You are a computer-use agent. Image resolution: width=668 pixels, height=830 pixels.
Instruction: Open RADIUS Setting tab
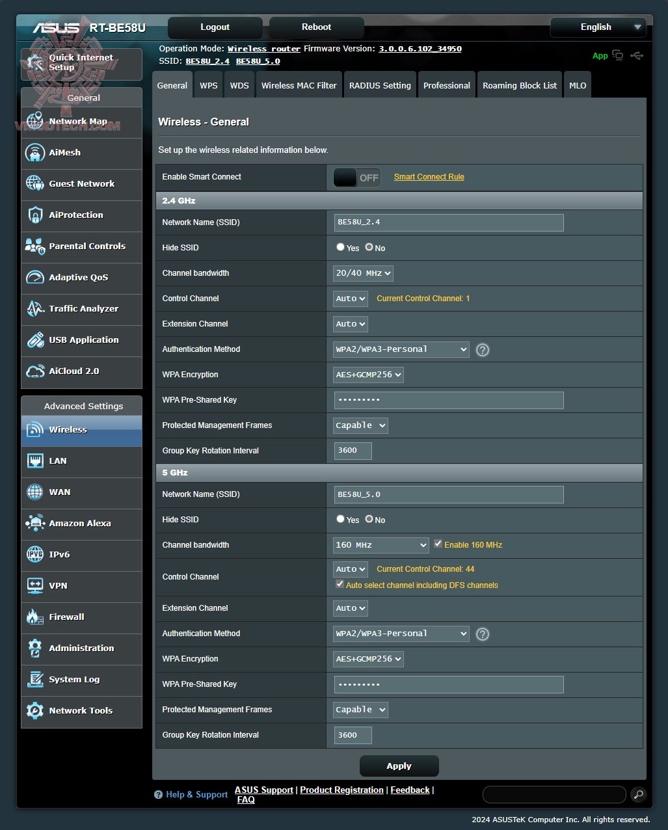pyautogui.click(x=380, y=85)
